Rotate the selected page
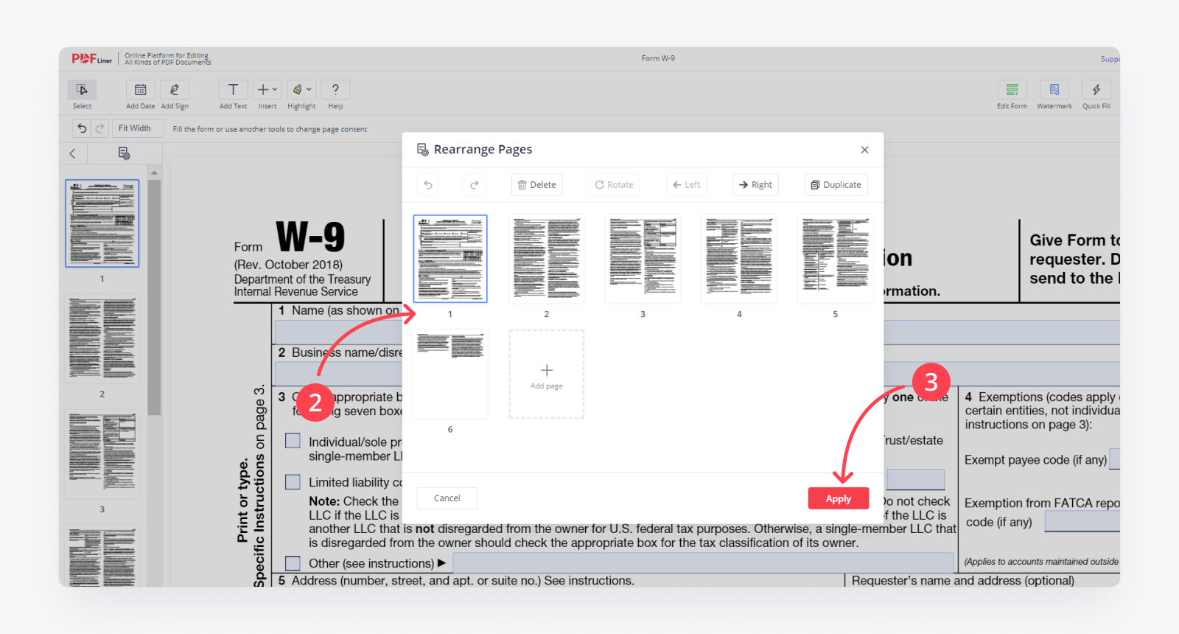Viewport: 1179px width, 634px height. (614, 184)
